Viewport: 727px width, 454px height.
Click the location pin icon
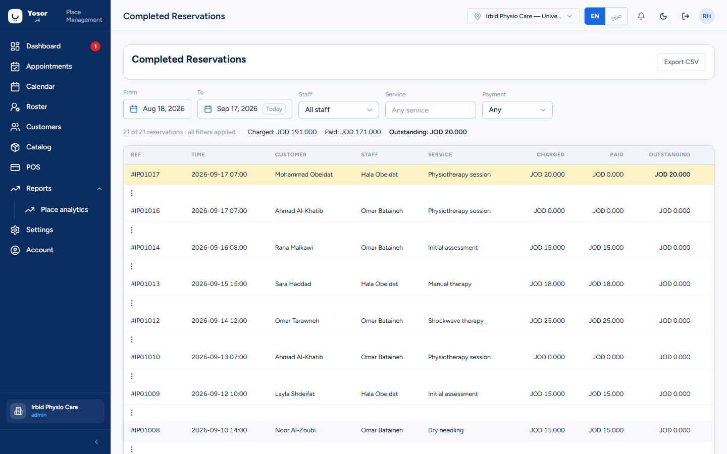[478, 16]
